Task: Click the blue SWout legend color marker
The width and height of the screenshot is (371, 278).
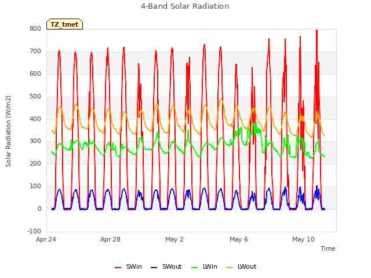Action: pyautogui.click(x=154, y=268)
